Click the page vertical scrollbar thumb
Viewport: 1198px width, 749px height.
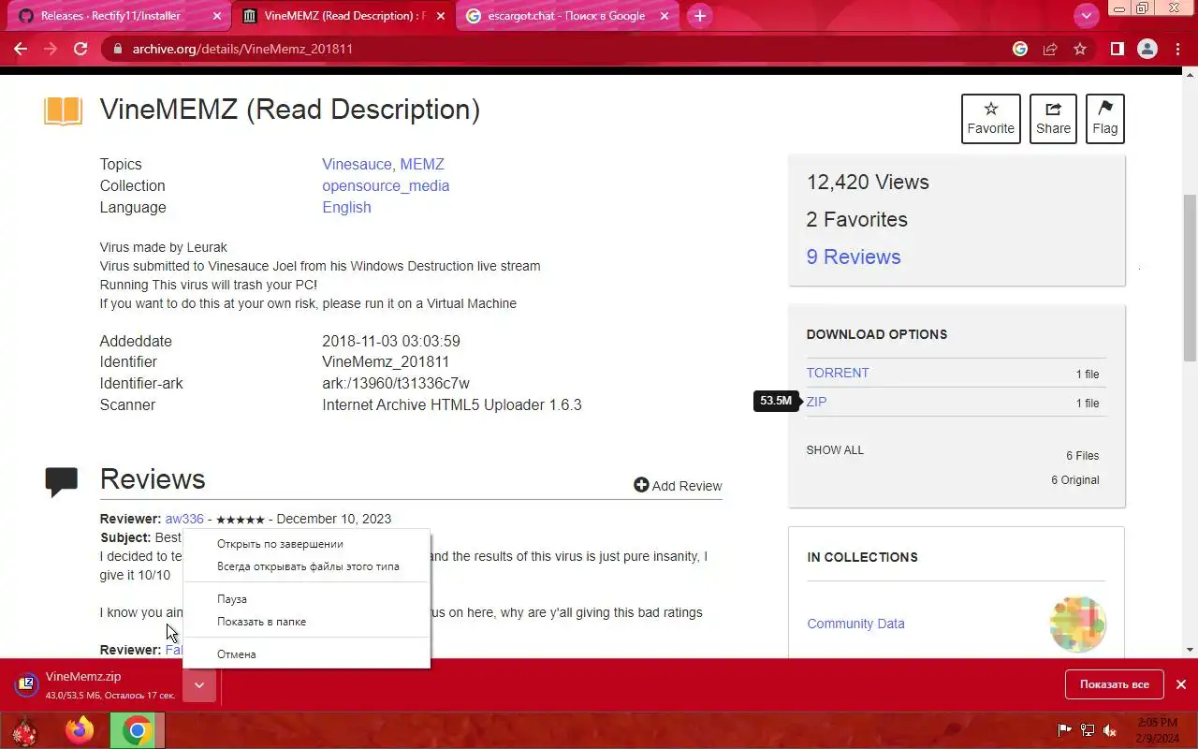coord(1190,277)
